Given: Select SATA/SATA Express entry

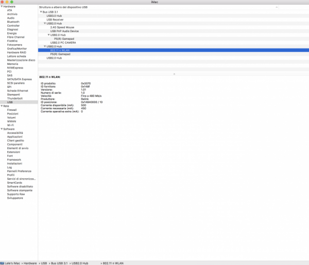Looking at the screenshot, I should tap(20, 79).
